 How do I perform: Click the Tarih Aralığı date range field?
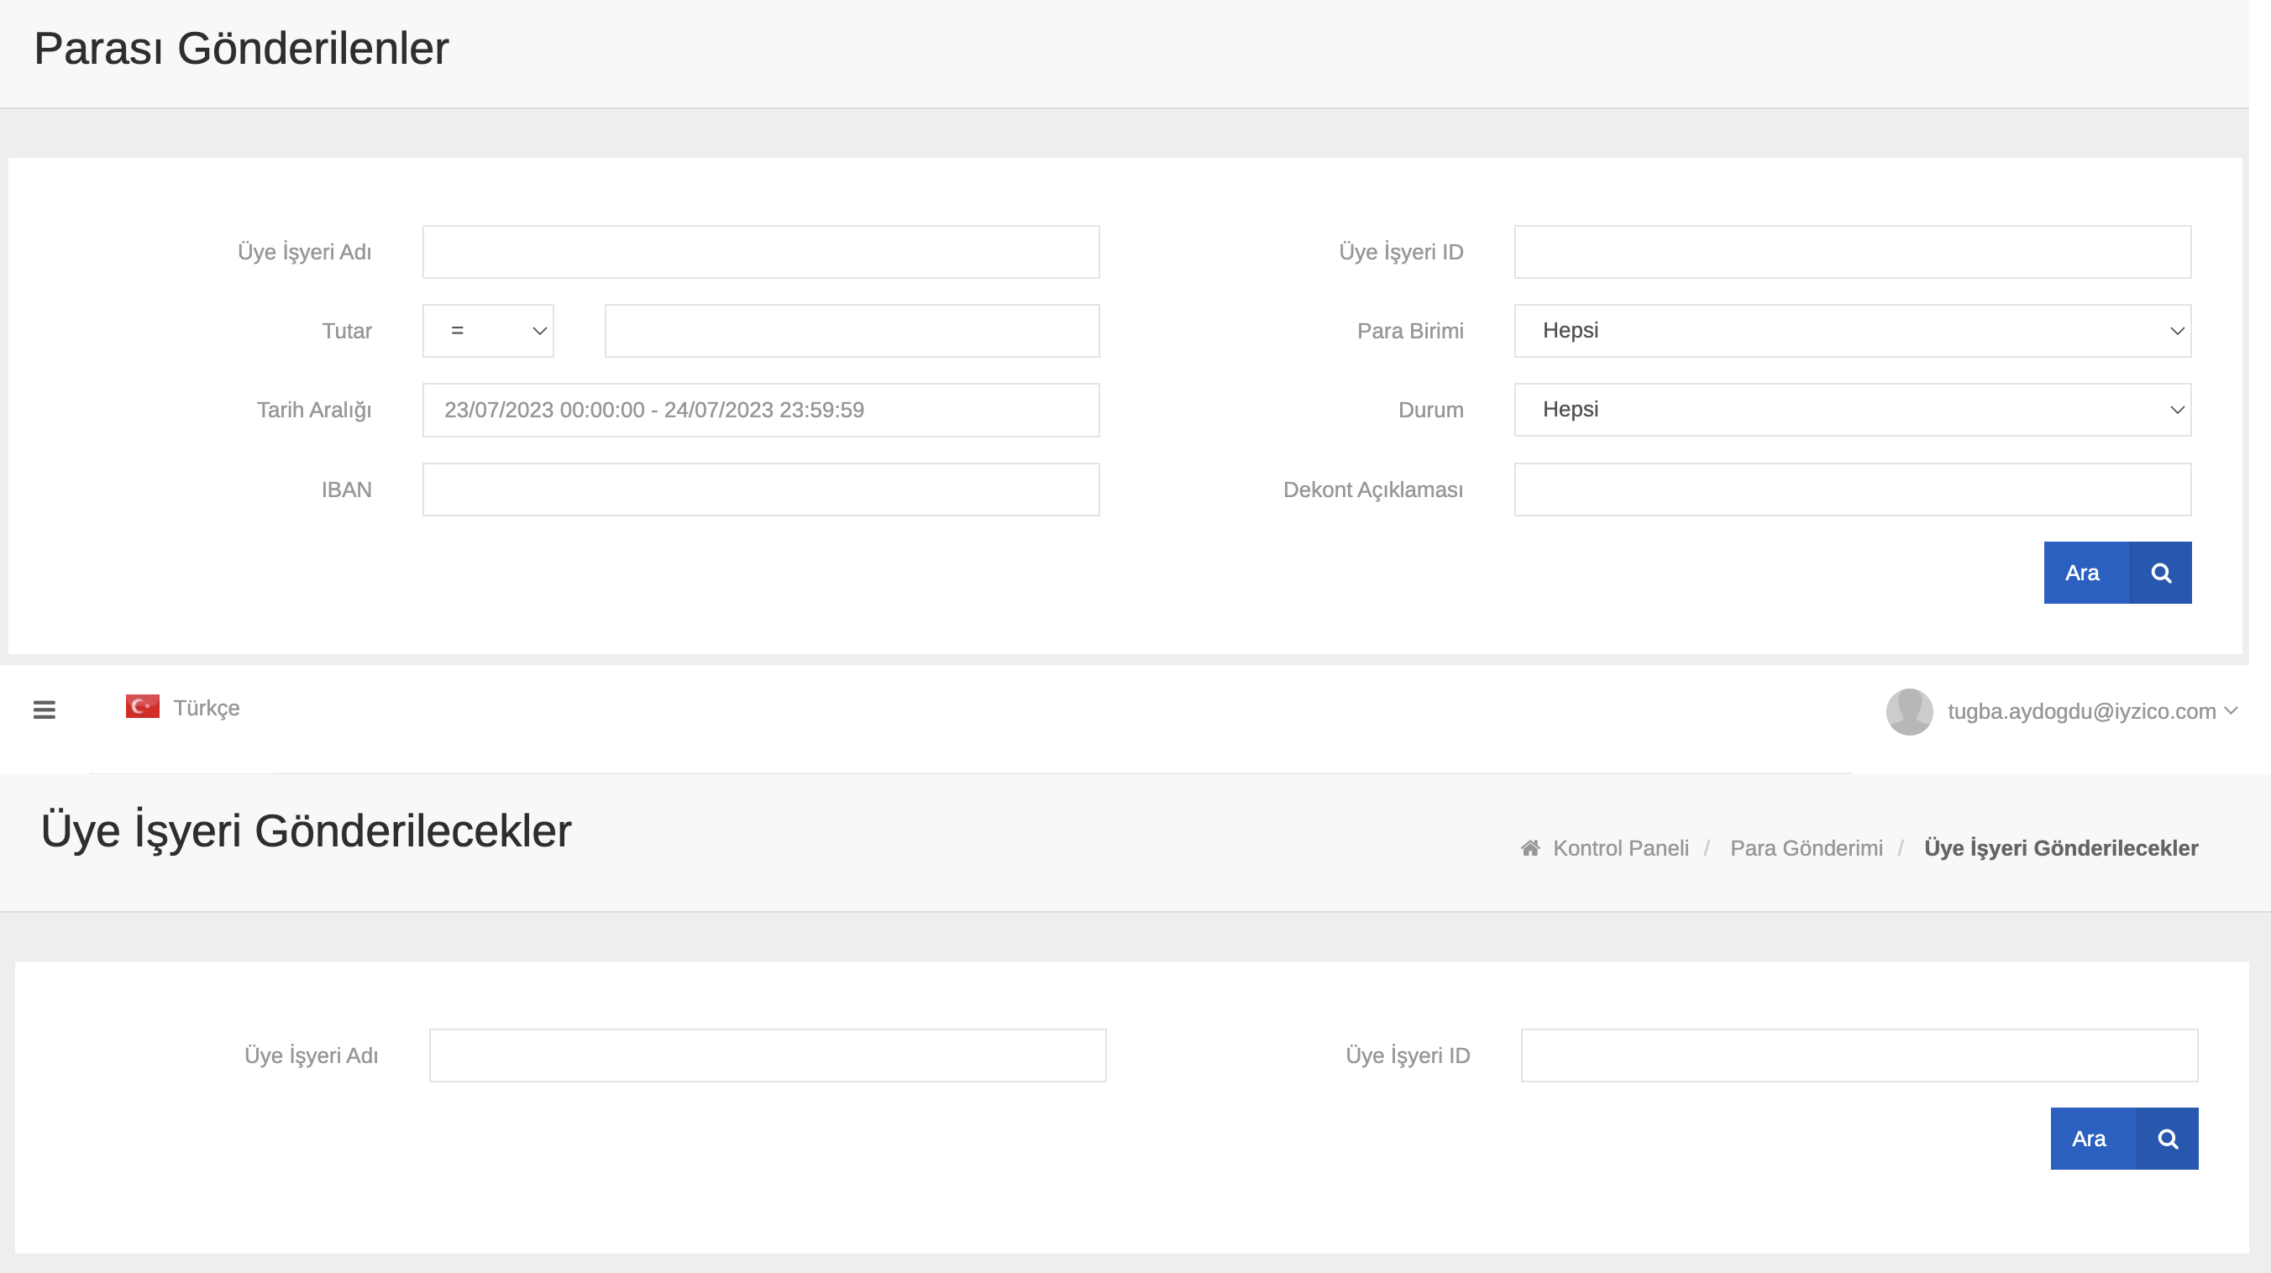(x=761, y=410)
